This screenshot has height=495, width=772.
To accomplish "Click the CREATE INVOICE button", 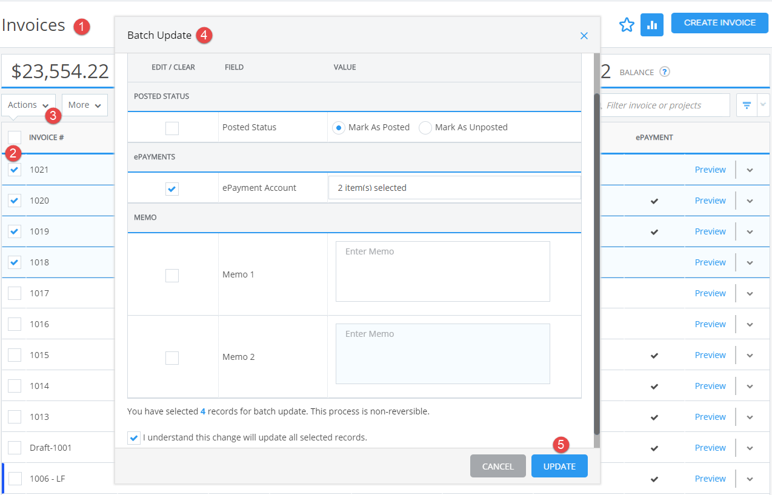I will point(720,23).
